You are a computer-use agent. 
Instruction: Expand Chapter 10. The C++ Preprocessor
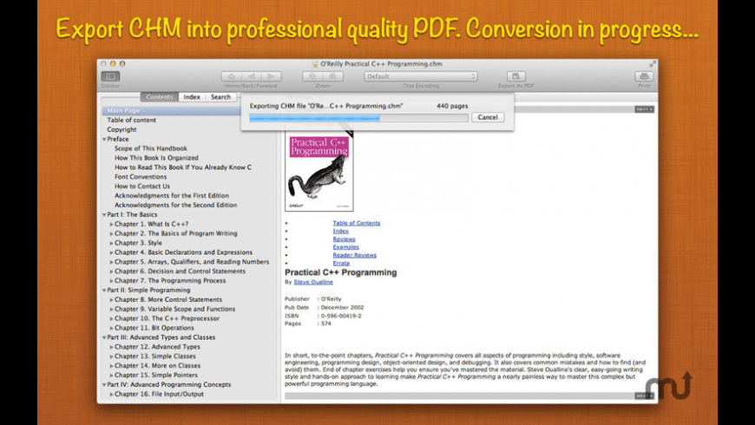click(x=111, y=318)
